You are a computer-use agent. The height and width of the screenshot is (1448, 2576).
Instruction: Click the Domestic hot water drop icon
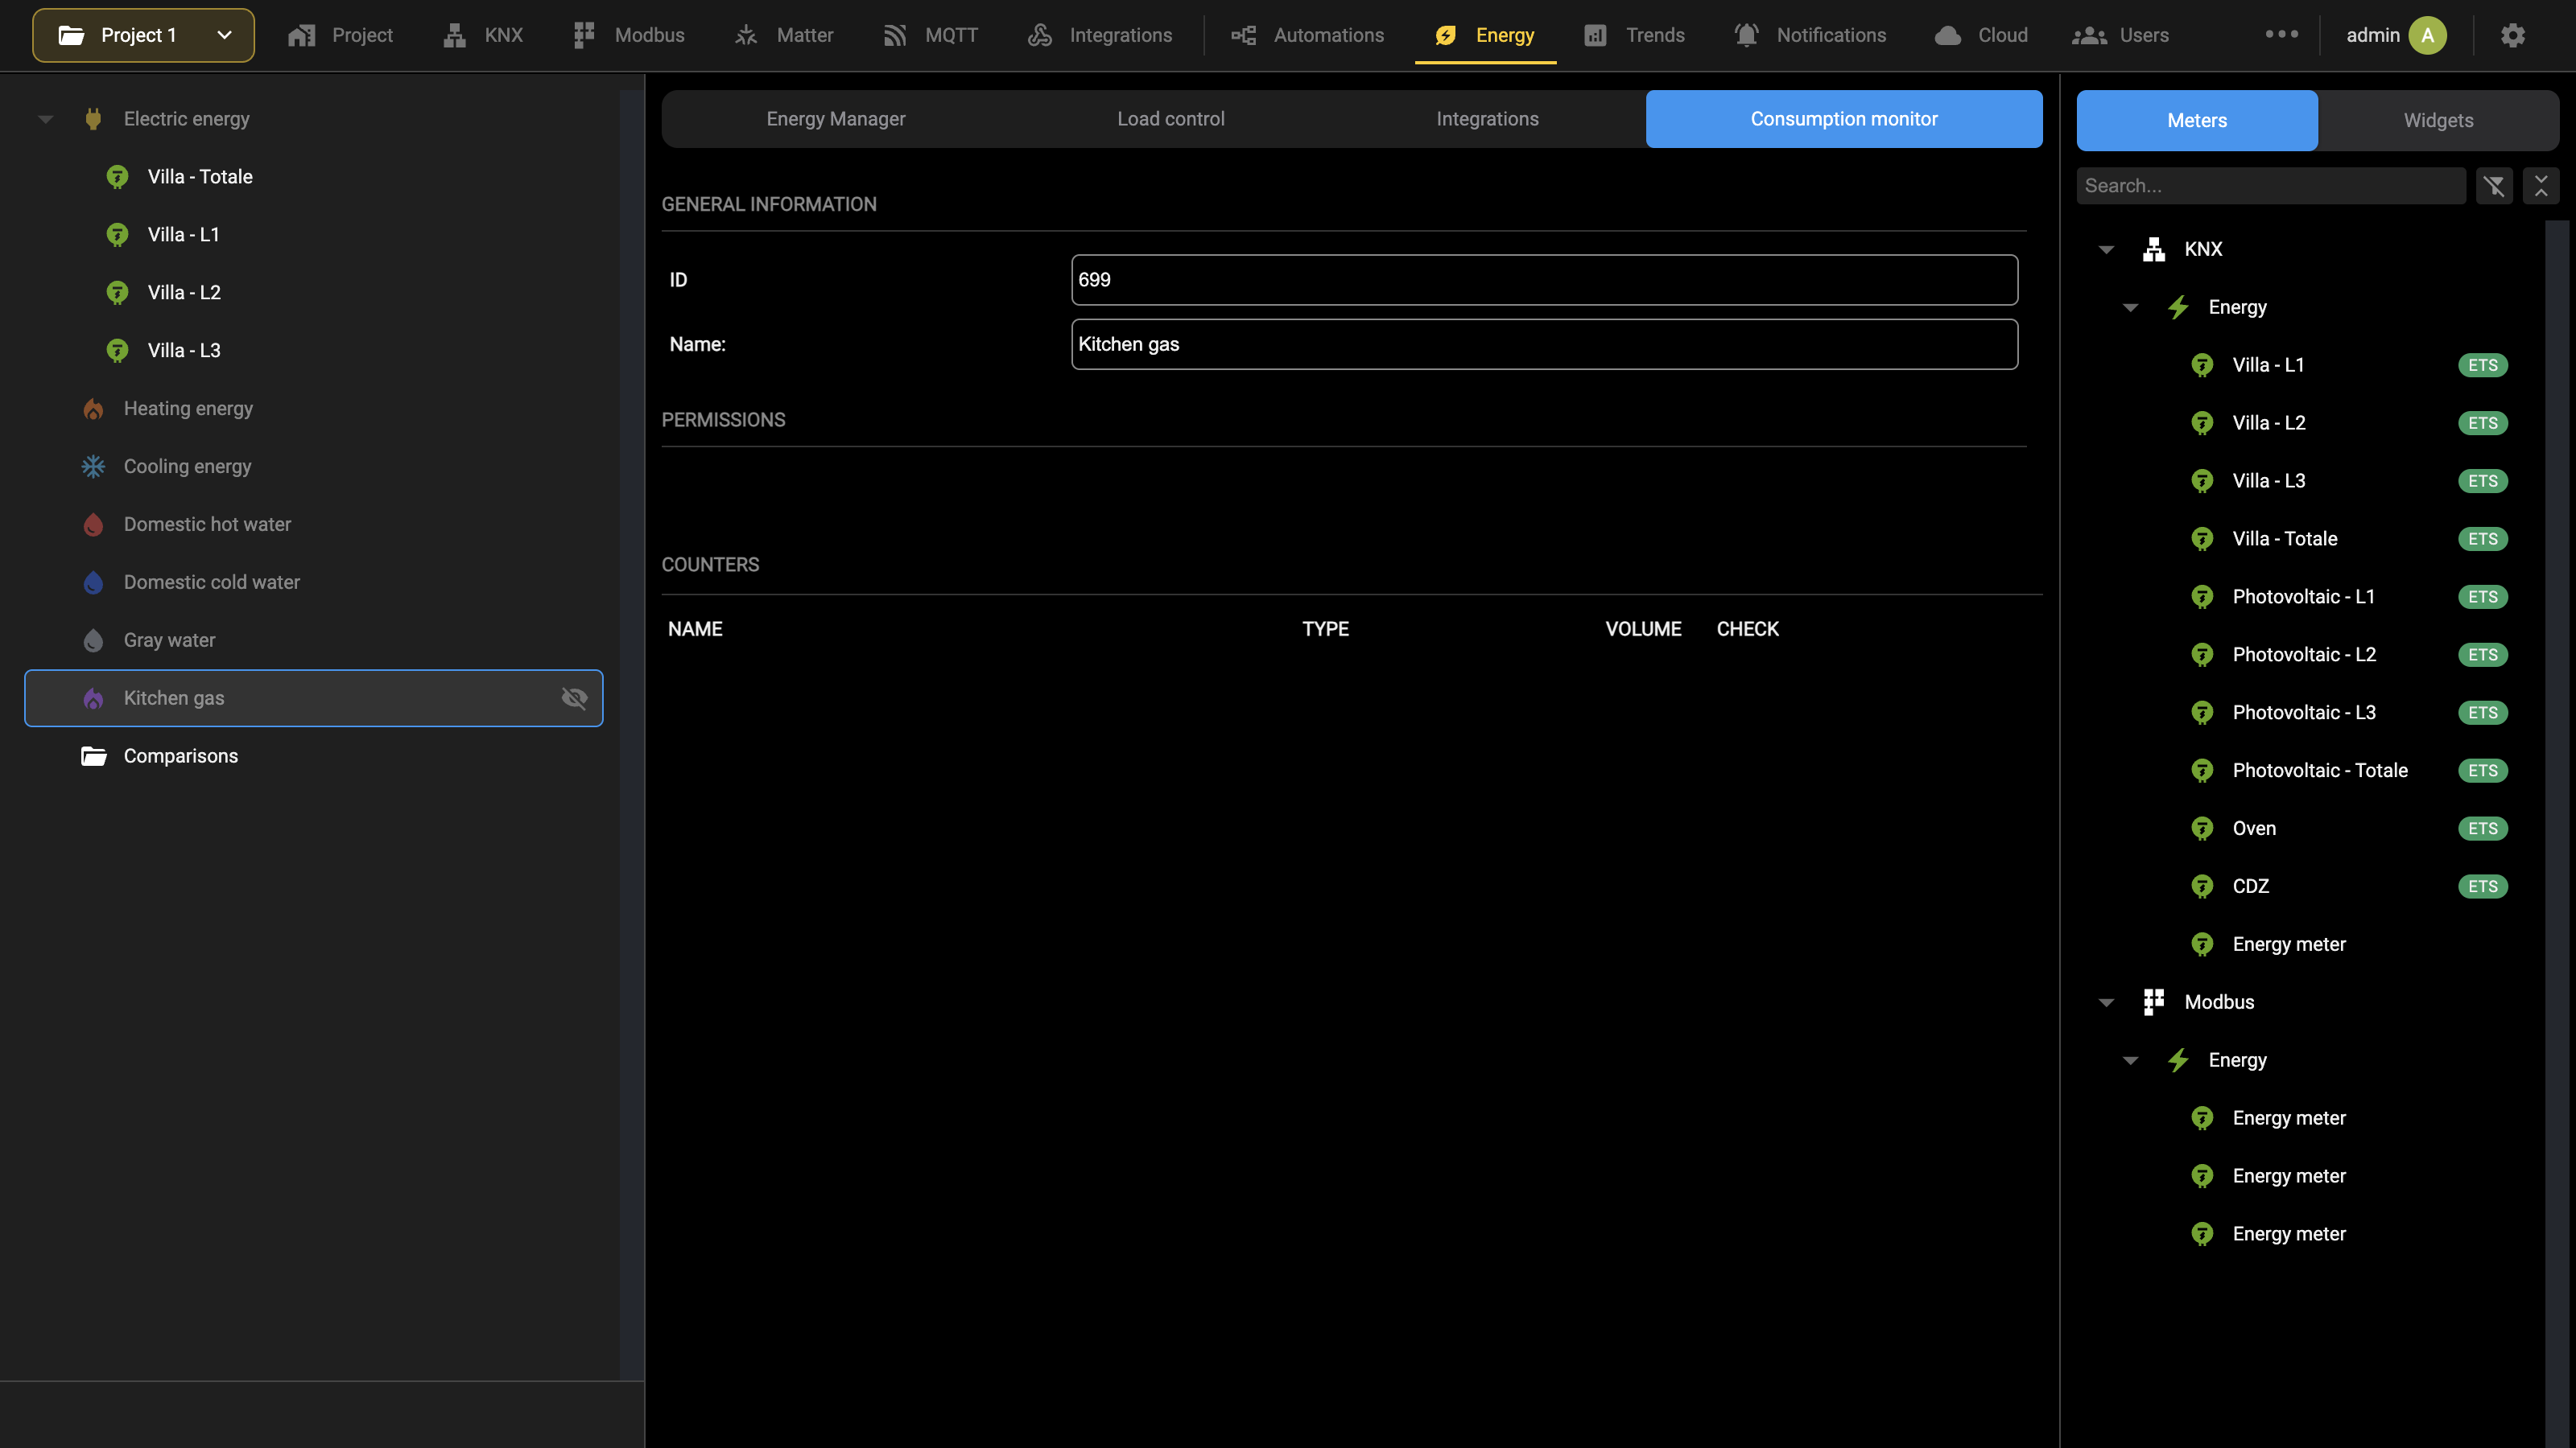point(93,524)
